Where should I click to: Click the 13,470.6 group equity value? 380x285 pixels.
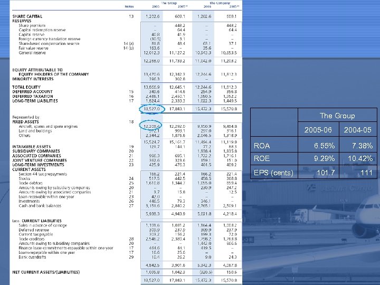pos(151,74)
